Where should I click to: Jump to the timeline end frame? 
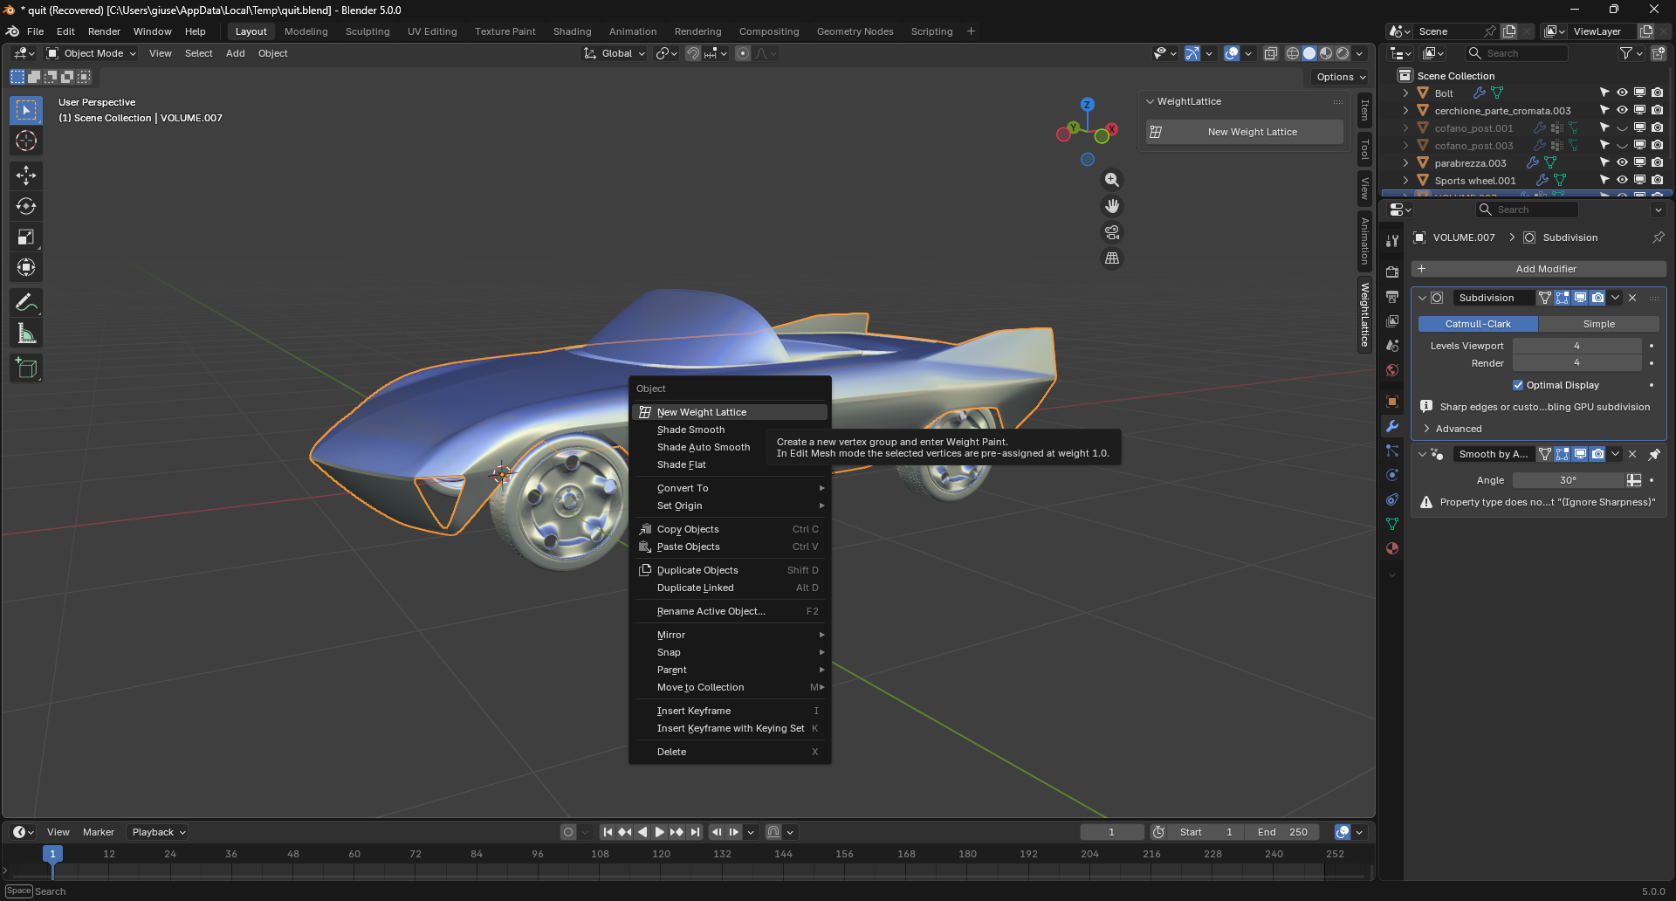[x=695, y=832]
